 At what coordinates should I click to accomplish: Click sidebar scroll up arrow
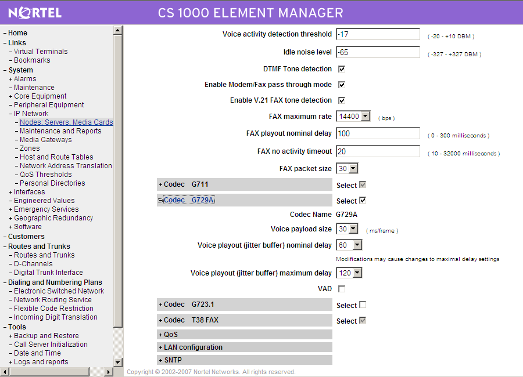click(x=118, y=30)
